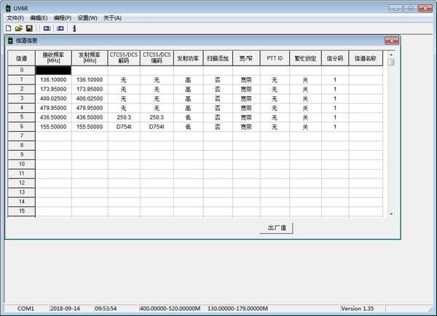The image size is (437, 316).
Task: Open the 文件(F) menu
Action: pos(15,18)
